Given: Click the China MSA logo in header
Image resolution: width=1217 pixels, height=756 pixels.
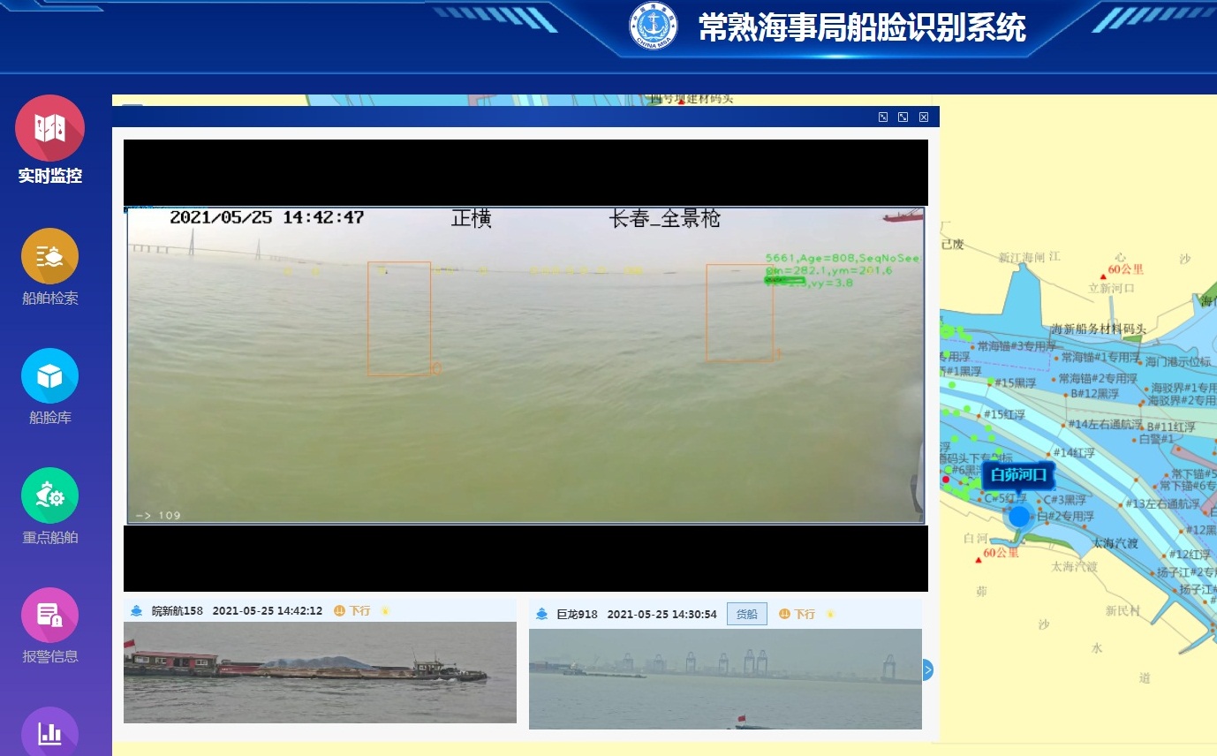Looking at the screenshot, I should click(x=653, y=26).
